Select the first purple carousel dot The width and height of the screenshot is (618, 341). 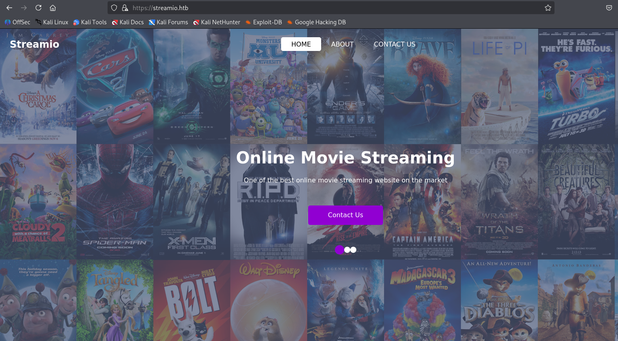(340, 250)
